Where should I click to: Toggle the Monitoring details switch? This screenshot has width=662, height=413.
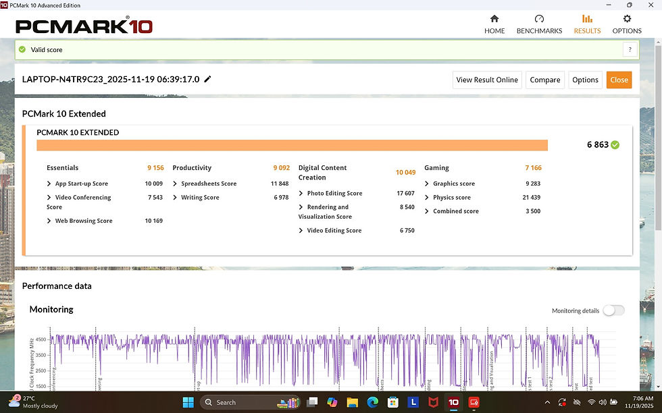613,310
